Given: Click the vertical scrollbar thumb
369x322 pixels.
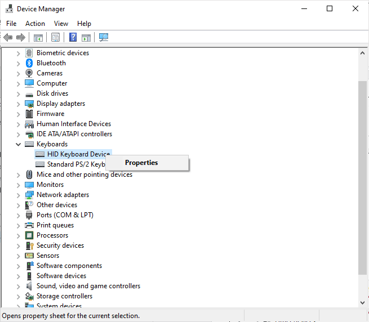Looking at the screenshot, I should coord(362,177).
